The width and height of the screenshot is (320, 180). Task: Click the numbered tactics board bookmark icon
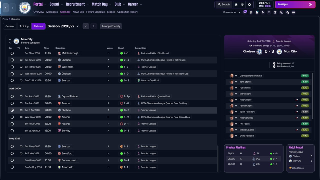pos(257,12)
